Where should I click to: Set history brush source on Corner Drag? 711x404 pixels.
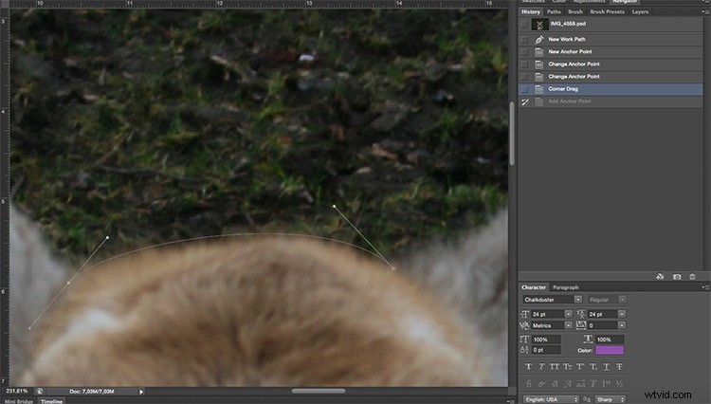pos(524,89)
